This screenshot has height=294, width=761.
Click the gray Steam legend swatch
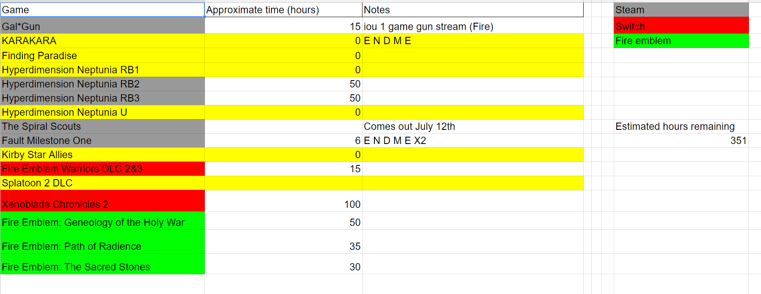681,10
